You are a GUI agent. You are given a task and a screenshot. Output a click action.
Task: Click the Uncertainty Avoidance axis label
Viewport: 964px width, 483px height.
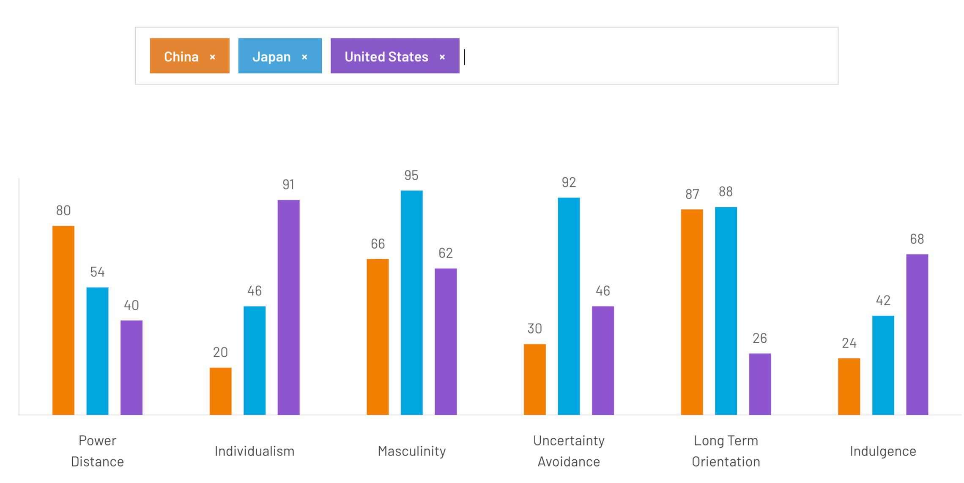[569, 450]
